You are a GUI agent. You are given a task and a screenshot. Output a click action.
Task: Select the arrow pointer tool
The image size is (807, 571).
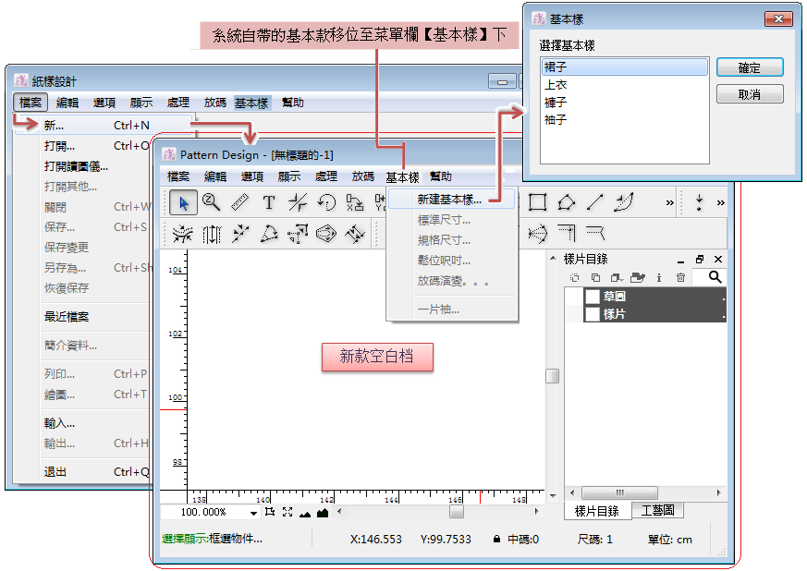pos(184,202)
